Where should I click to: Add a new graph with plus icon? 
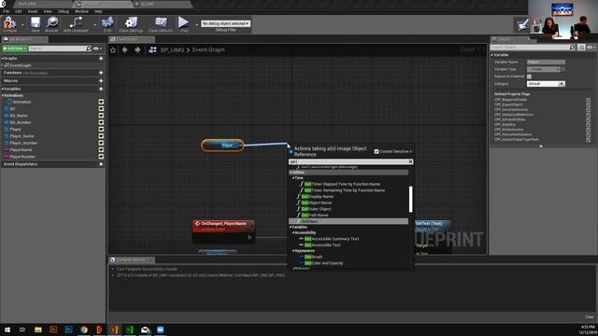tap(101, 58)
